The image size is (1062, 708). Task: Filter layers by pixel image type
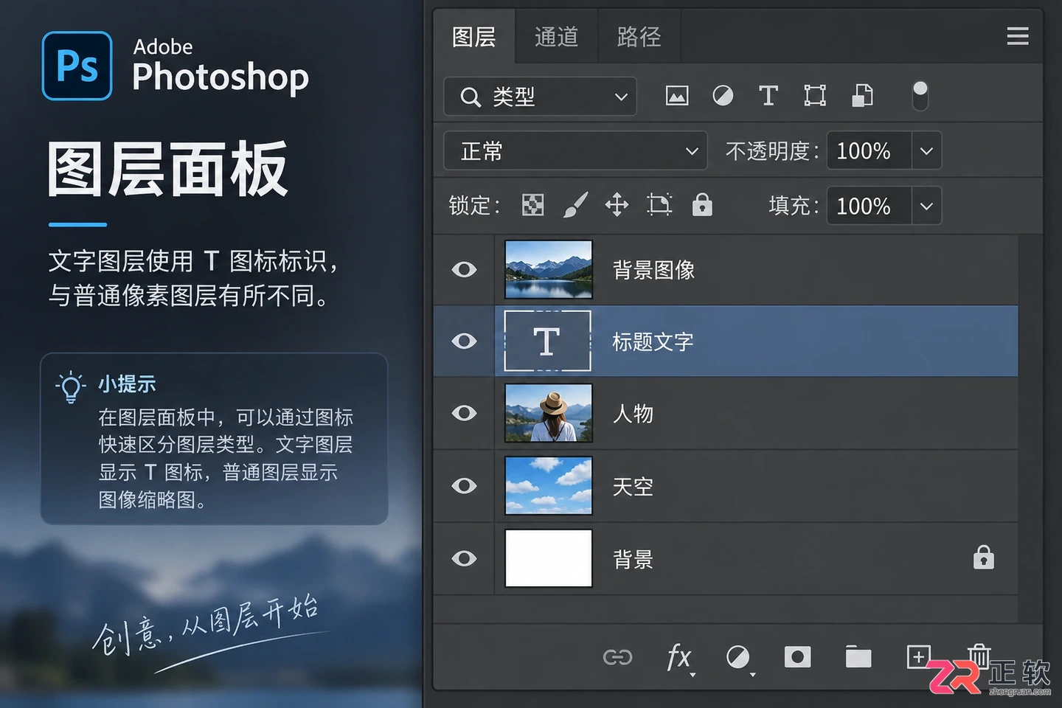(676, 96)
